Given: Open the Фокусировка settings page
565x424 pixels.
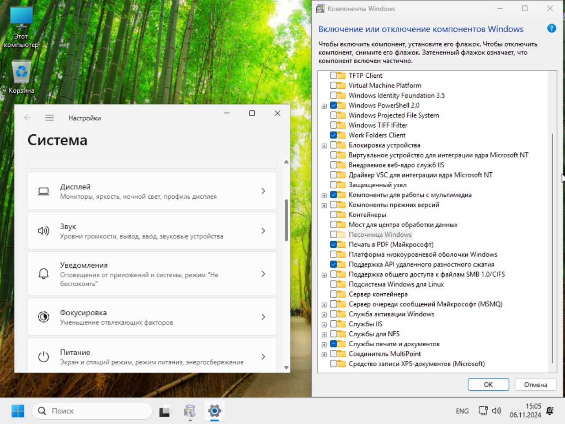Looking at the screenshot, I should (x=152, y=317).
